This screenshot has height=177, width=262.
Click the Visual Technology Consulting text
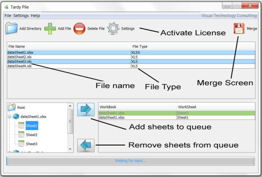coord(229,15)
